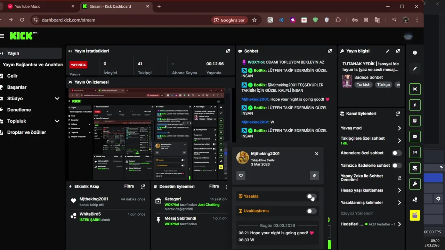
Task: Open Filtre in Etkinlik Akışı panel
Action: (129, 186)
